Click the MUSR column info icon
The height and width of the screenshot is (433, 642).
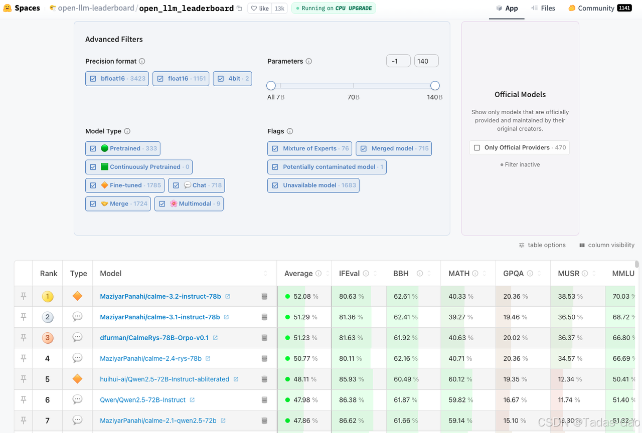(585, 274)
